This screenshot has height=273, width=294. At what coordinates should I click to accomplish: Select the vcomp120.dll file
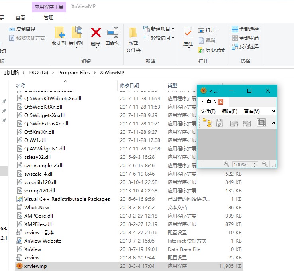(x=129, y=190)
